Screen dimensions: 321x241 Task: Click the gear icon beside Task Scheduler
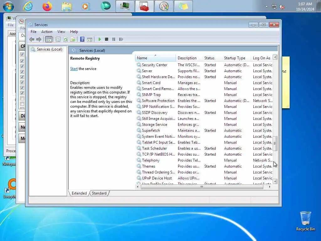coord(139,148)
